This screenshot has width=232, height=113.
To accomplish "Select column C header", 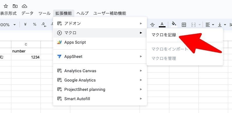I will [x=26, y=44].
